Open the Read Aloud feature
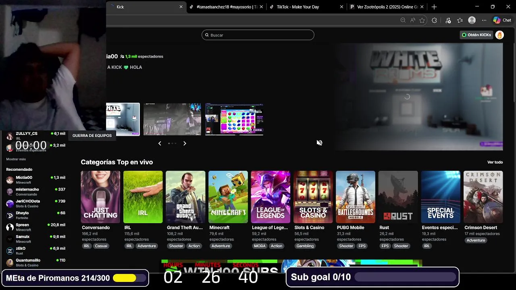Viewport: 516px width, 290px height. pyautogui.click(x=413, y=20)
